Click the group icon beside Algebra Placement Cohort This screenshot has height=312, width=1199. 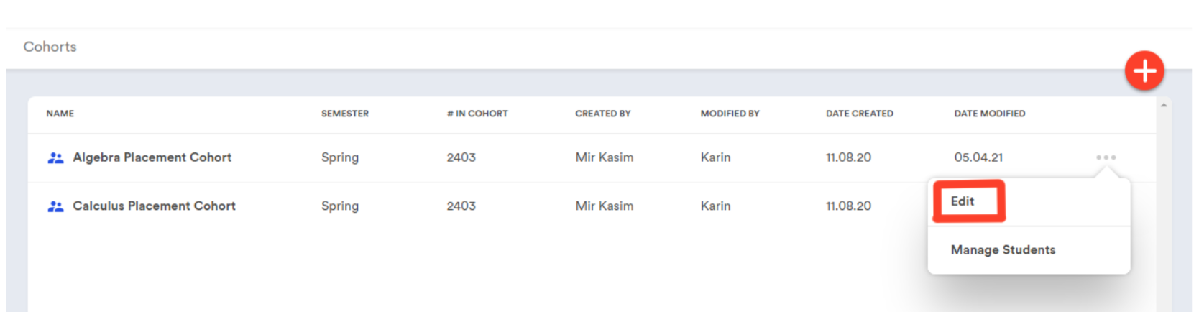click(55, 157)
